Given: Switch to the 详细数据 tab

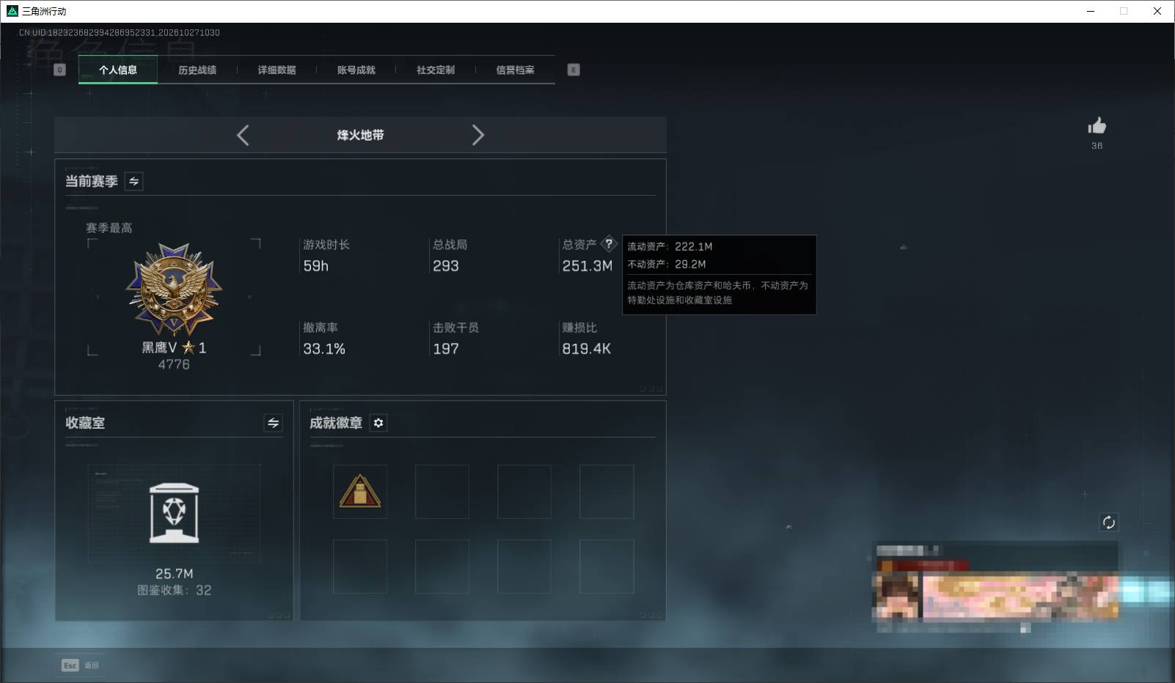Looking at the screenshot, I should tap(277, 70).
